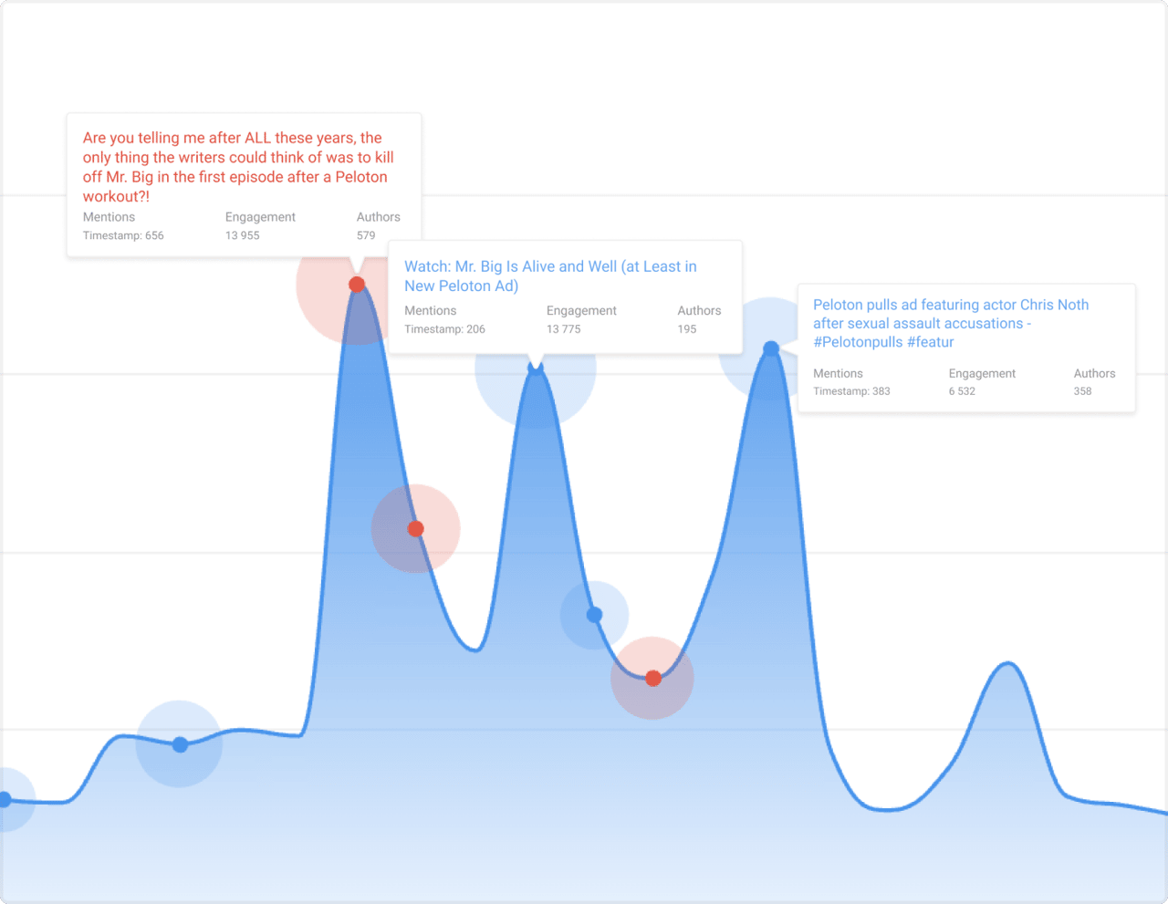Click the authors count 579
The image size is (1168, 904).
coord(366,235)
